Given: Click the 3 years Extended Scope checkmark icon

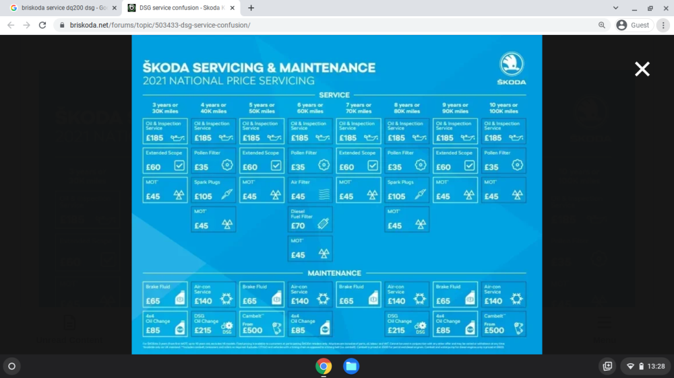Looking at the screenshot, I should tap(179, 165).
